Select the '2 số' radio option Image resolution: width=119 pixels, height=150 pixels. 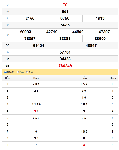[x=18, y=72]
